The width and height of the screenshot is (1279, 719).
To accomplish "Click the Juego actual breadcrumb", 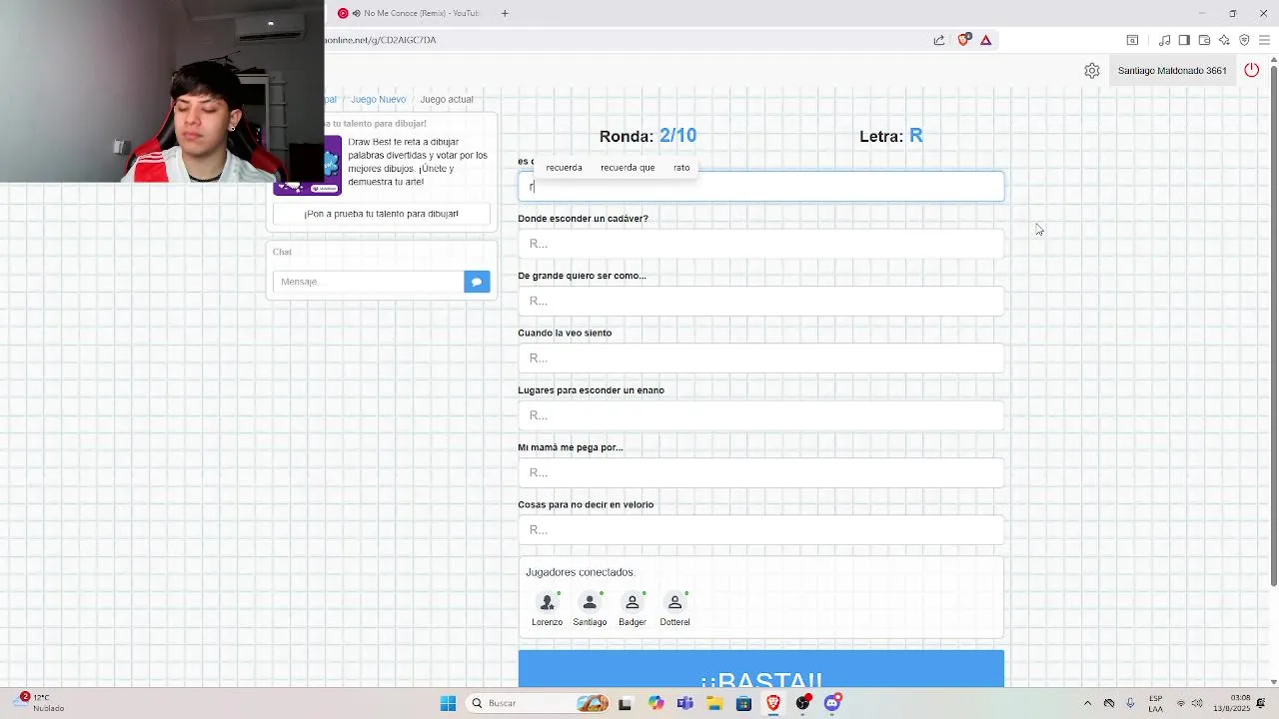I will tap(447, 100).
